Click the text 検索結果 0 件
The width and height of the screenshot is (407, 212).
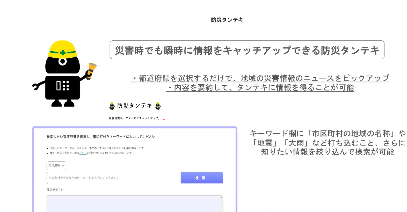55,190
